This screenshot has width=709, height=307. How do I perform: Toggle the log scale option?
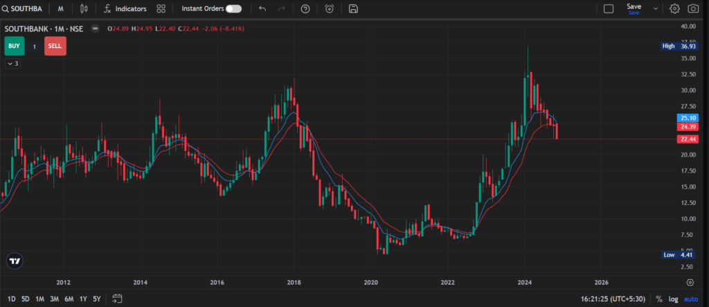point(674,299)
